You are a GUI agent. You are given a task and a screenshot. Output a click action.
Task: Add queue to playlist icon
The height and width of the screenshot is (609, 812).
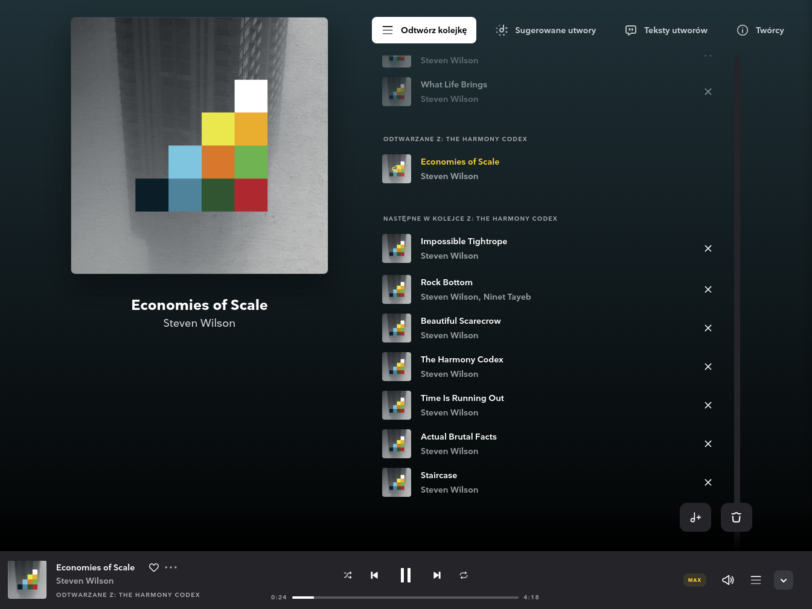695,517
